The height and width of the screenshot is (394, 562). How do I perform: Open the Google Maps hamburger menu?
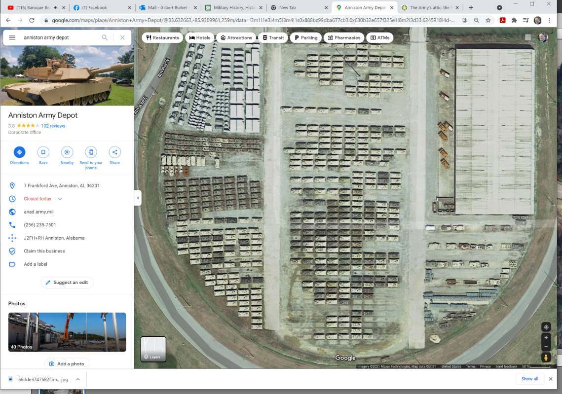pyautogui.click(x=12, y=37)
